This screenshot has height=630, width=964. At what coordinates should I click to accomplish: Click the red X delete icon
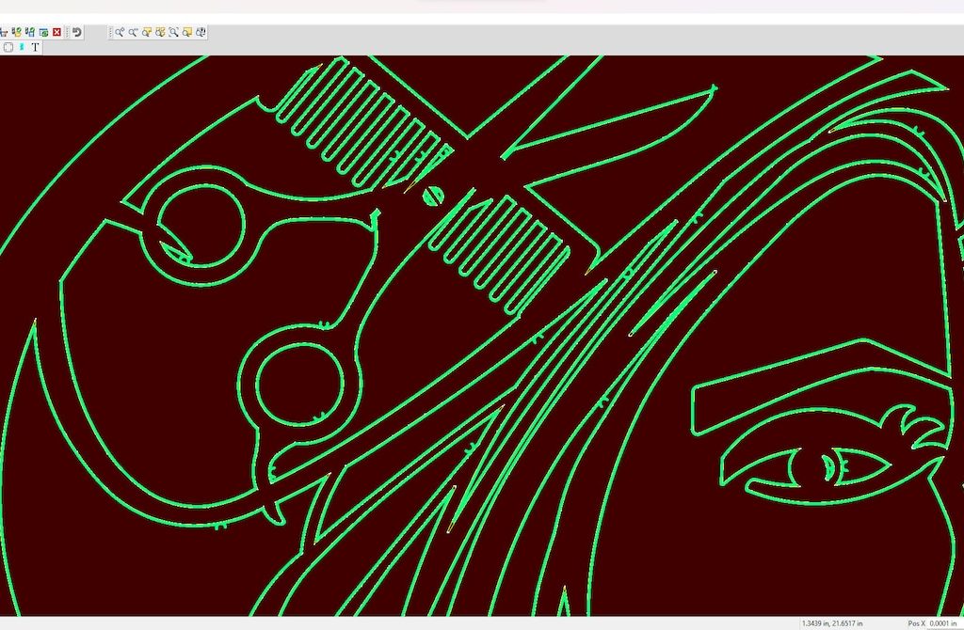(x=56, y=32)
